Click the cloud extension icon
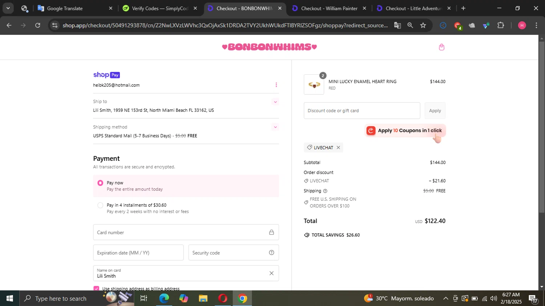 pyautogui.click(x=472, y=25)
